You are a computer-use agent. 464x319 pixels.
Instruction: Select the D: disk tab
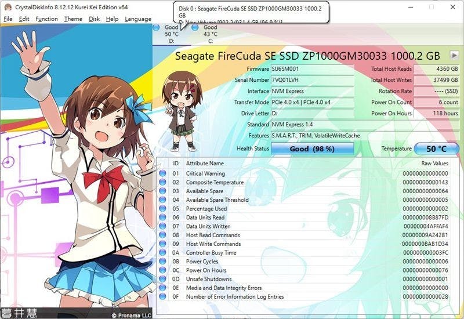pyautogui.click(x=172, y=34)
